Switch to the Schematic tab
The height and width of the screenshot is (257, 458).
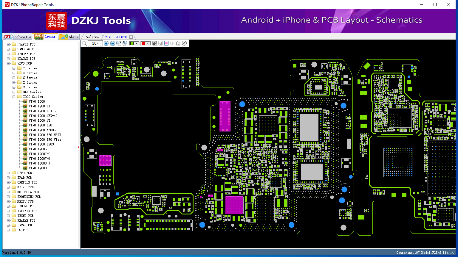tap(18, 37)
